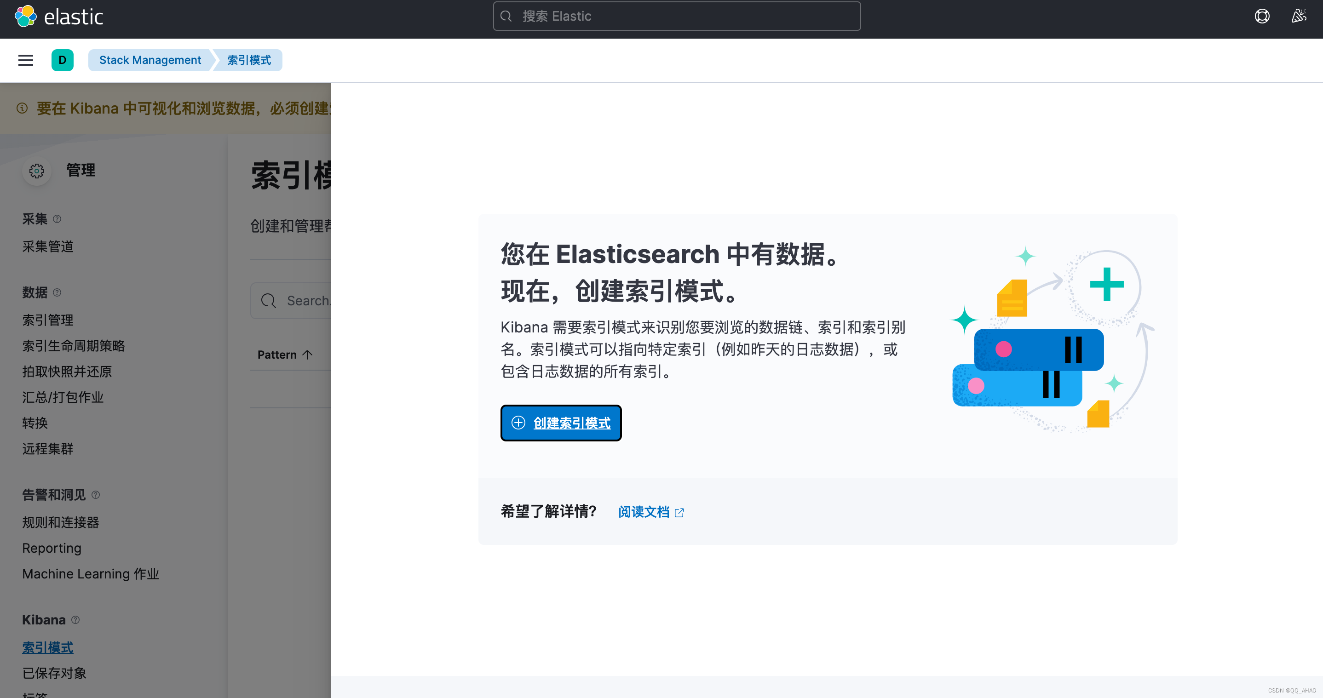Open the help lifebuoy menu icon

pos(1262,17)
